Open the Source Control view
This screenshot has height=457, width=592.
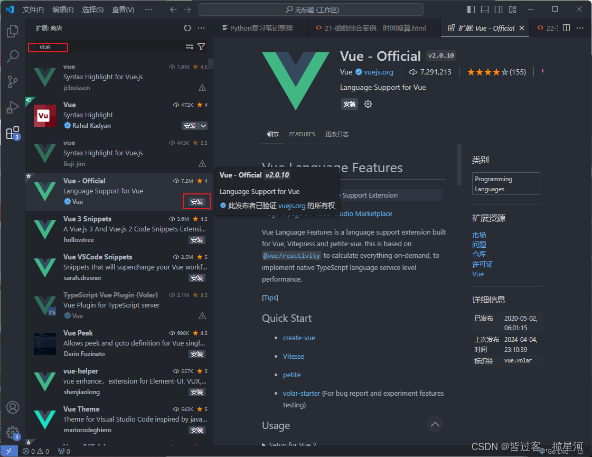[x=13, y=81]
